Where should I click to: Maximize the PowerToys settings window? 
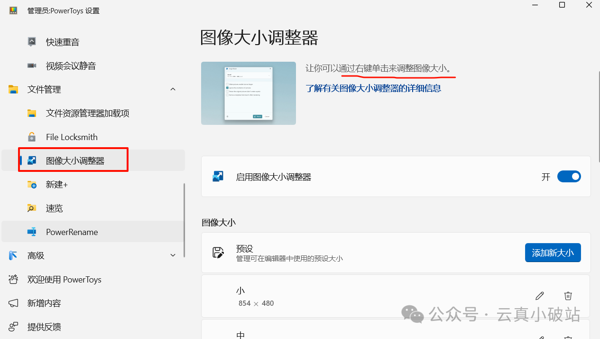[x=562, y=5]
